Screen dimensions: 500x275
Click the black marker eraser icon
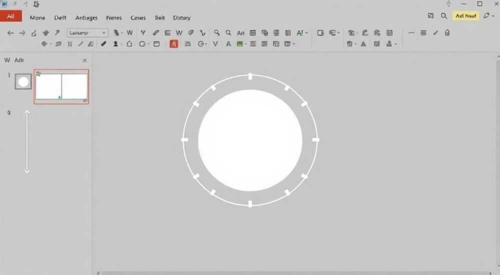pyautogui.click(x=103, y=44)
